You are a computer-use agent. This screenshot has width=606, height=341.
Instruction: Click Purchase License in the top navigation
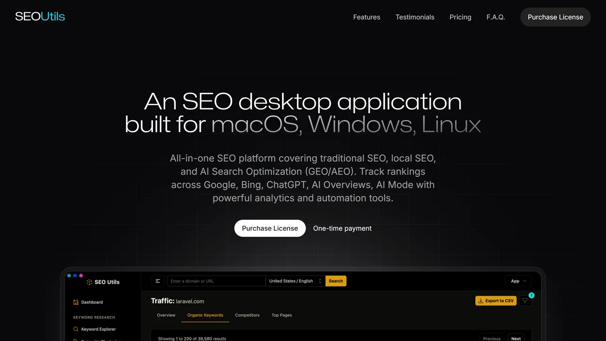[x=555, y=17]
